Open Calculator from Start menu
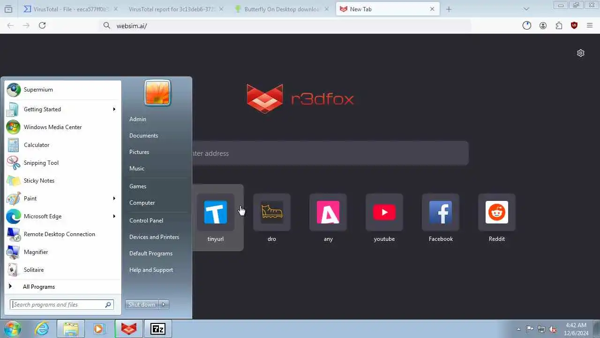This screenshot has width=600, height=338. click(63, 145)
